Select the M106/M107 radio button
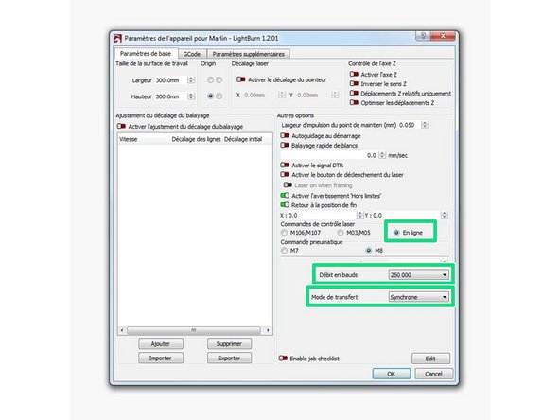 pos(285,233)
